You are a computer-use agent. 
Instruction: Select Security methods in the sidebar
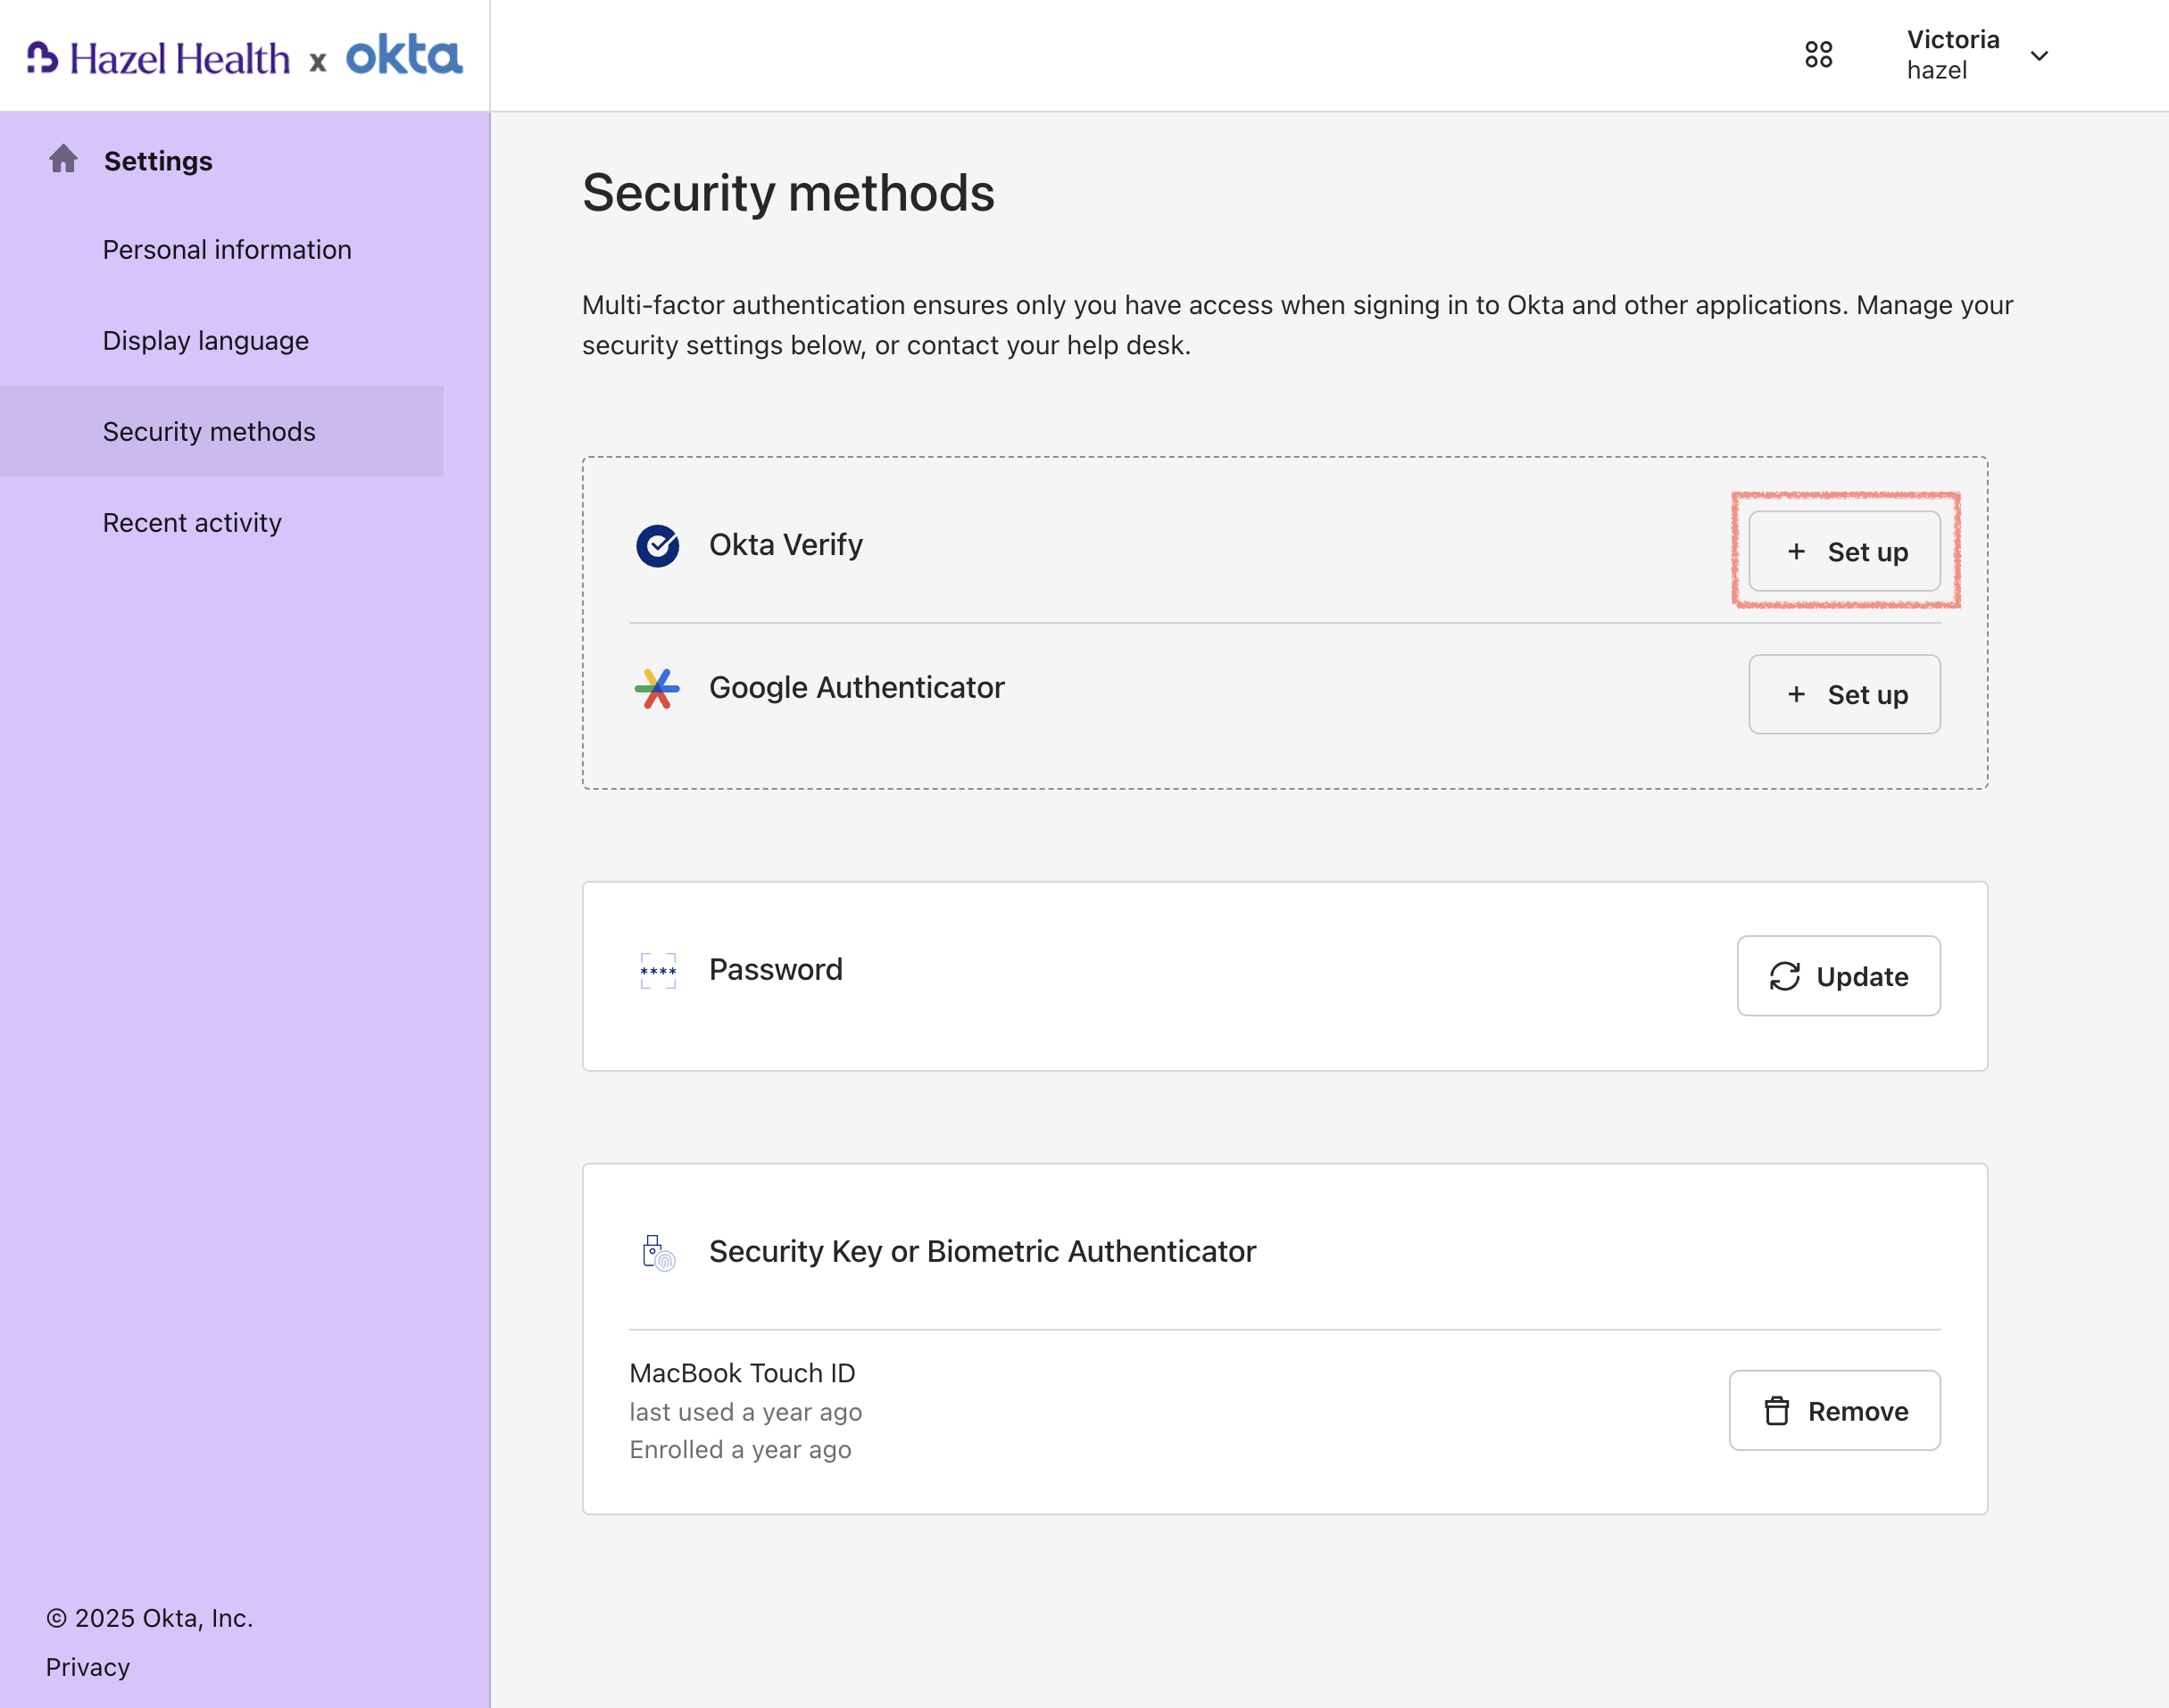(208, 431)
